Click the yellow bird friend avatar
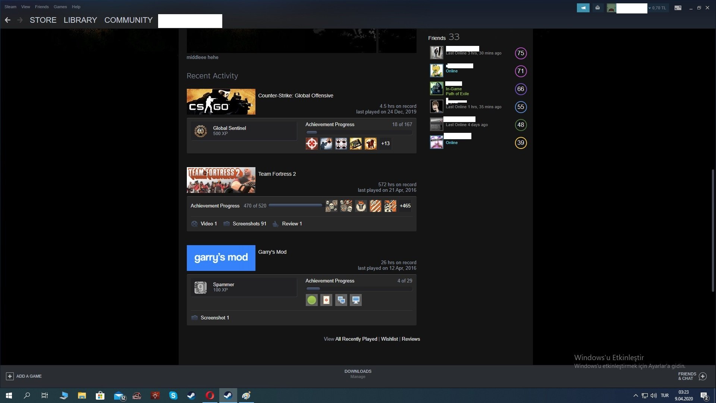716x403 pixels. point(437,71)
